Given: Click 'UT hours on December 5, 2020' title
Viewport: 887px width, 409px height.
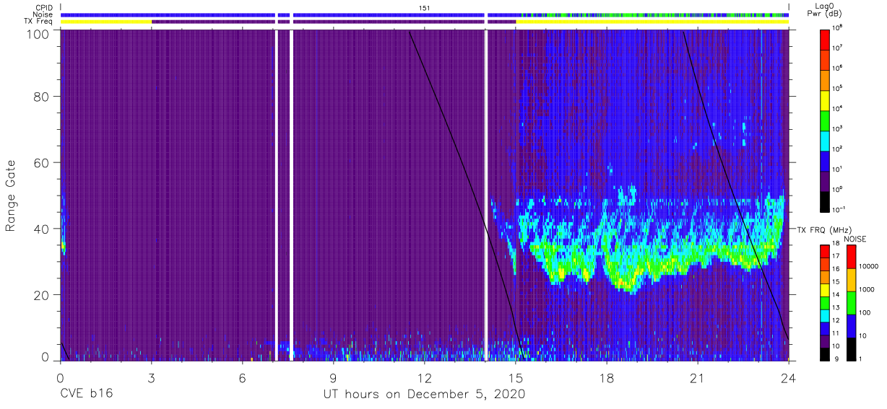Looking at the screenshot, I should 424,395.
